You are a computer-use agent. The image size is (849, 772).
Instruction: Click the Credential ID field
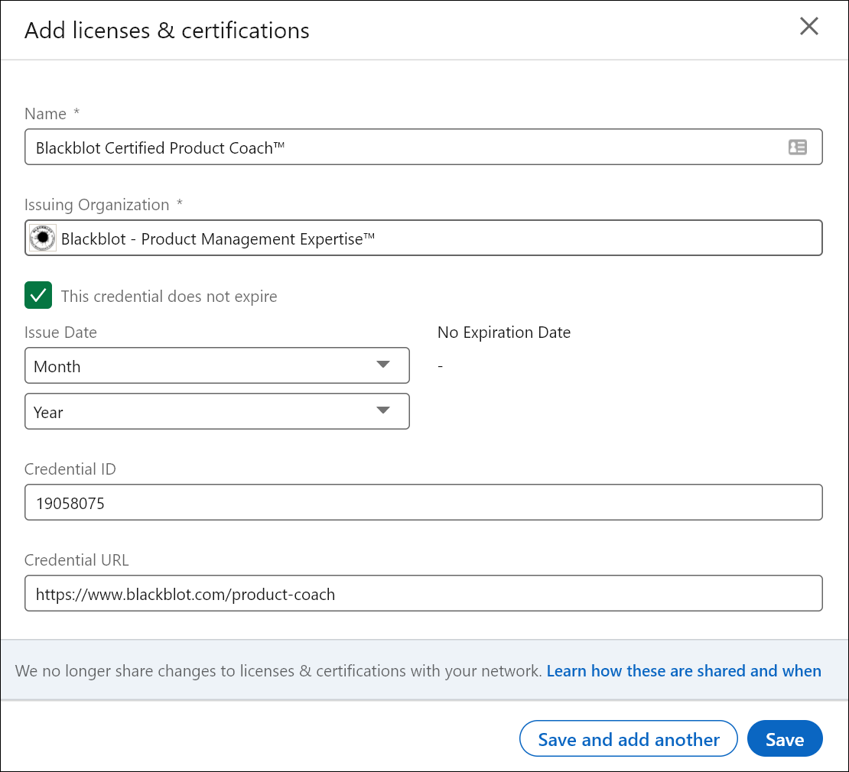424,503
